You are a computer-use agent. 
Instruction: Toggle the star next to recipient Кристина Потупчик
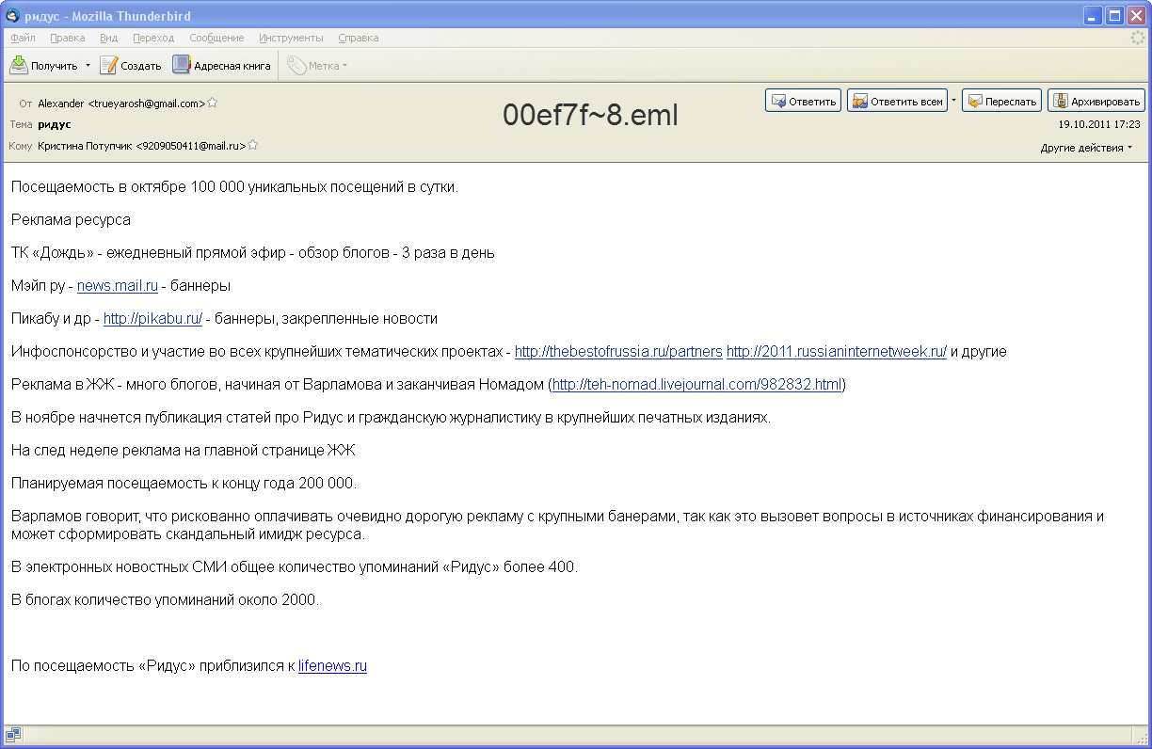coord(253,146)
